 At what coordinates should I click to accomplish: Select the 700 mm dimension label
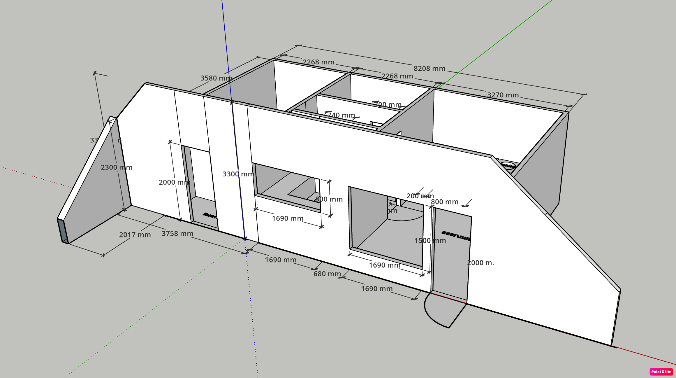[x=388, y=104]
